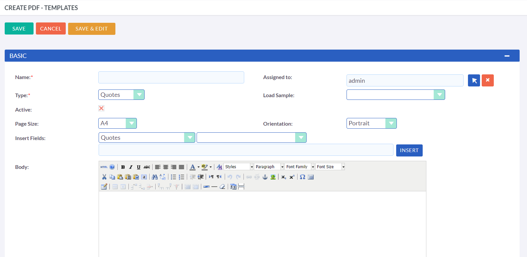
Task: Apply underline formatting in editor toolbar
Action: 139,167
